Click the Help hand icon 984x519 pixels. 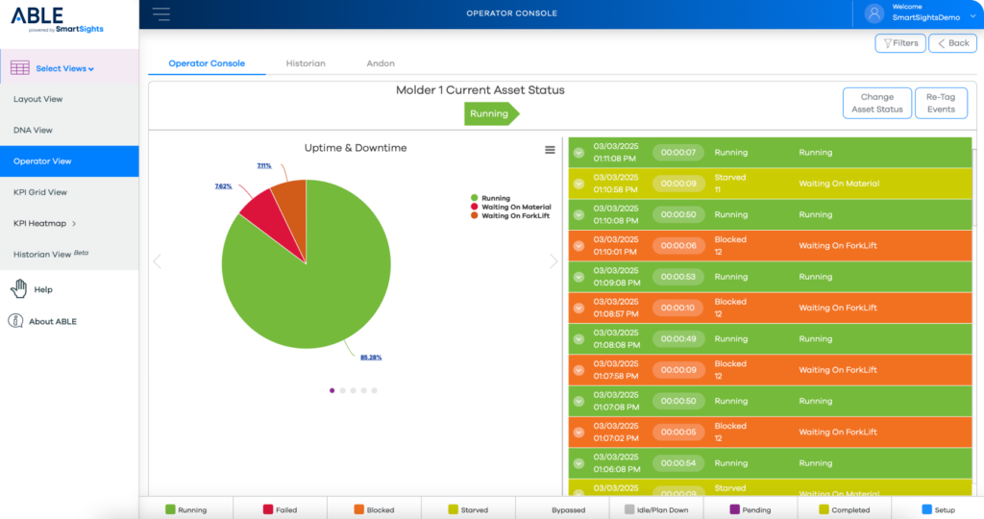(17, 289)
